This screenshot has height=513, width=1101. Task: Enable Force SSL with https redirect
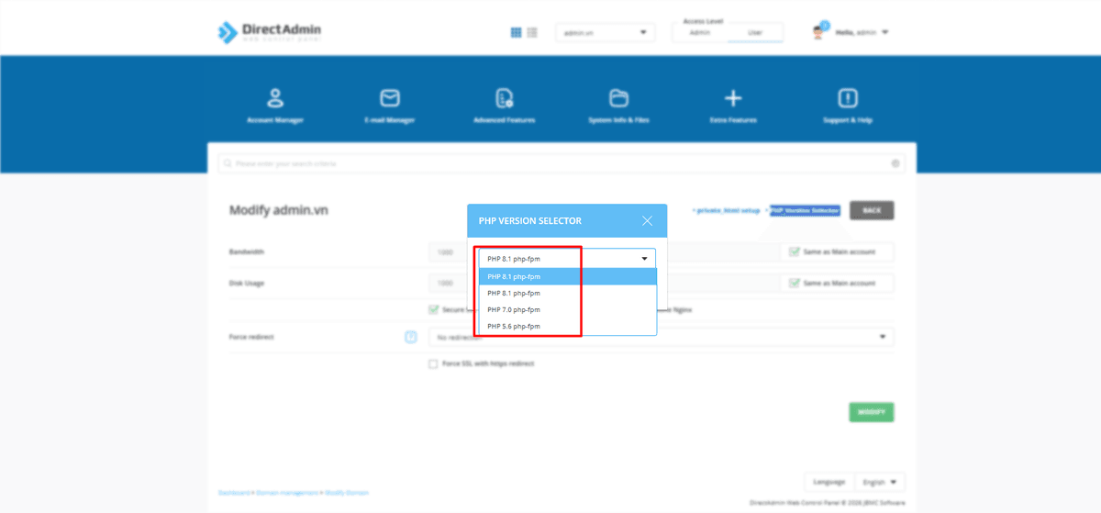pos(433,364)
